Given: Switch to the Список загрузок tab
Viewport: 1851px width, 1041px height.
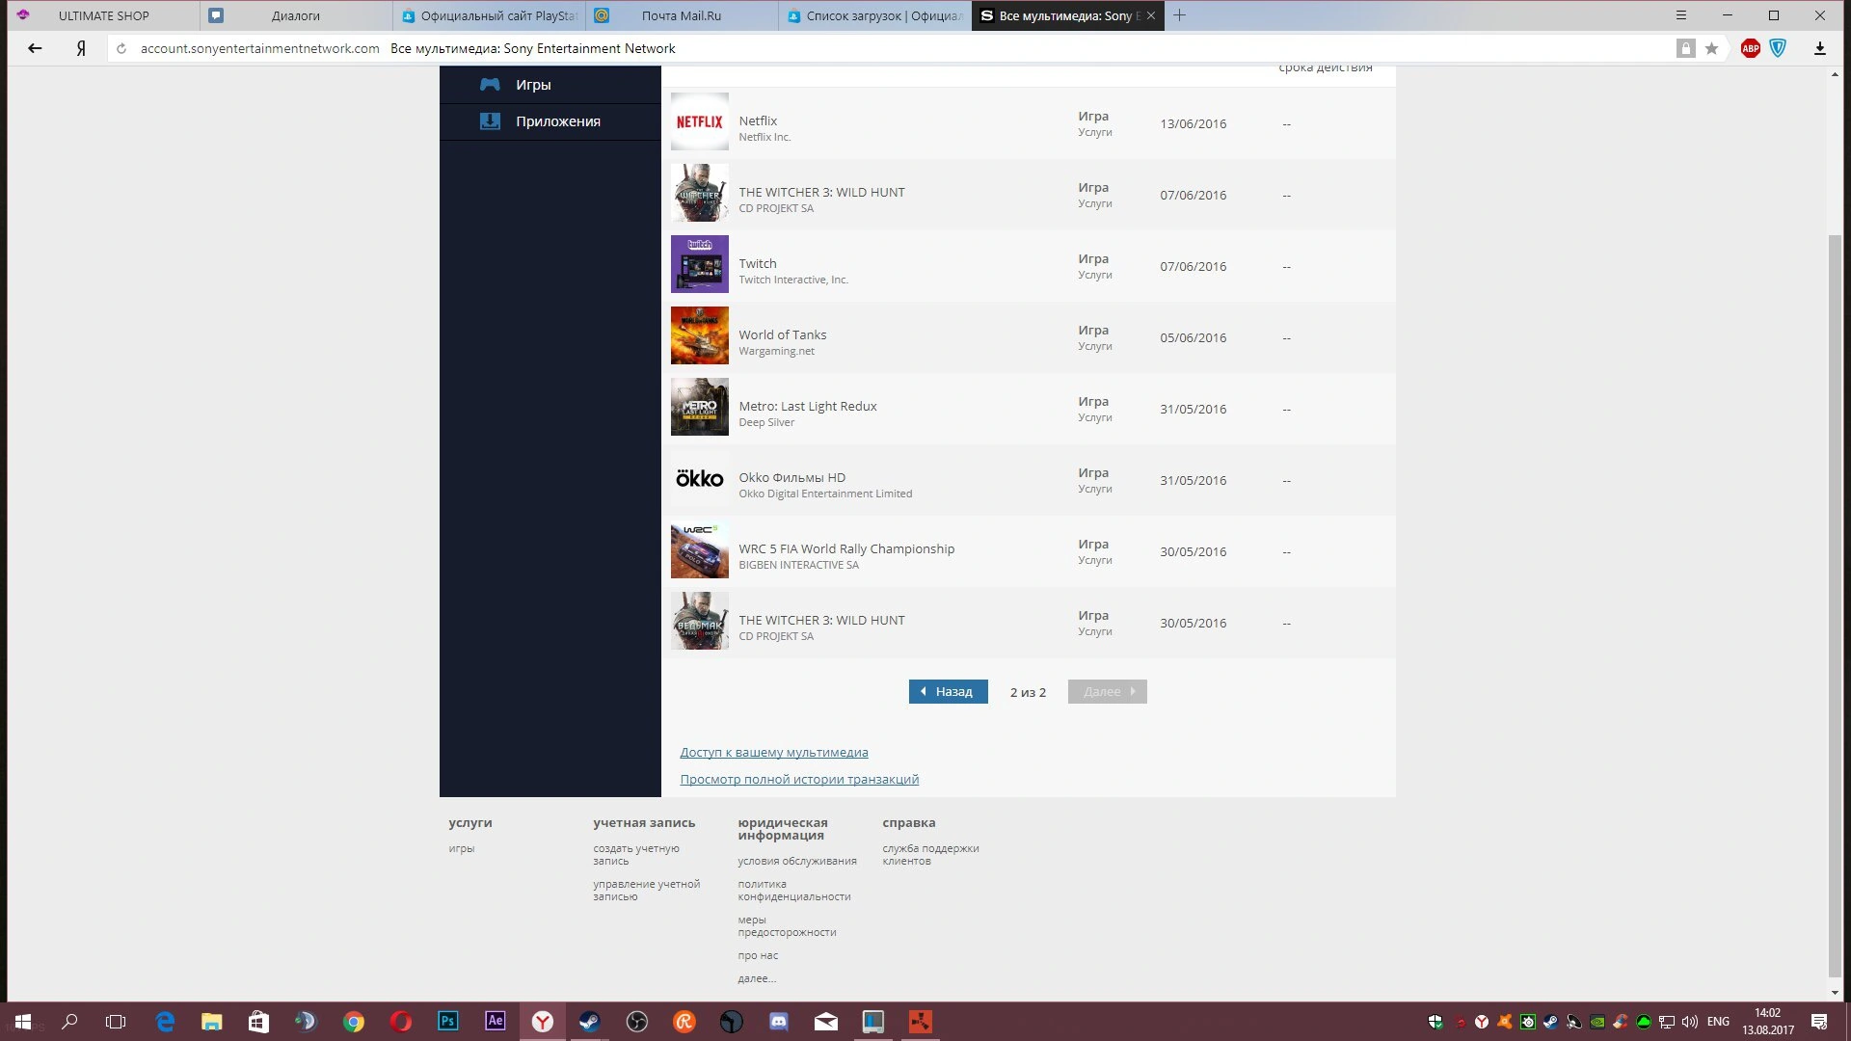Looking at the screenshot, I should click(874, 15).
